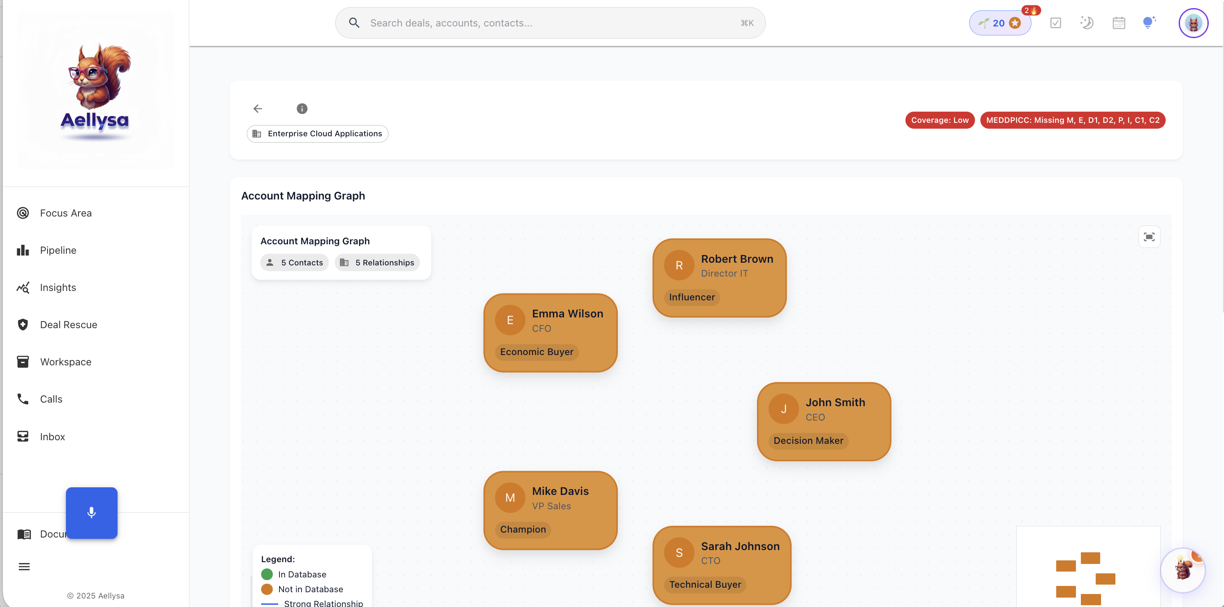
Task: Click the orange Not in Database legend swatch
Action: (267, 589)
